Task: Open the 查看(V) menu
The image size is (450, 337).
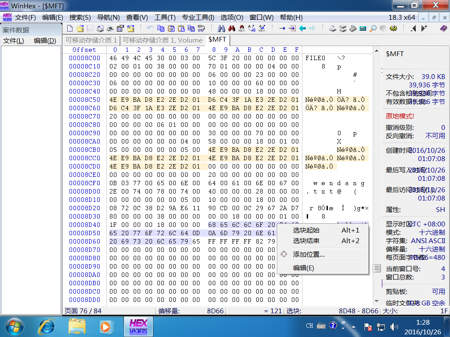Action: pos(137,18)
